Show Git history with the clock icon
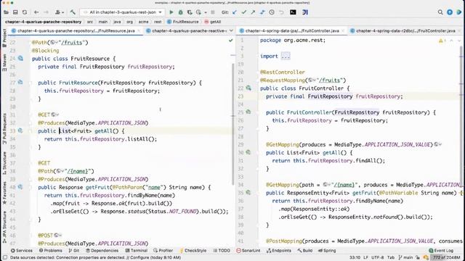Viewport: 465px width, 261px height. (x=272, y=12)
